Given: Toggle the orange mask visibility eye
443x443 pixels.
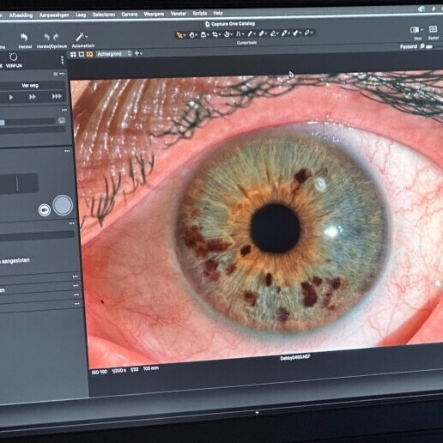Looking at the screenshot, I should click(89, 54).
